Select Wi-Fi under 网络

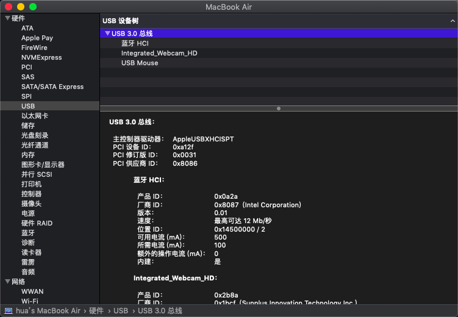point(29,301)
